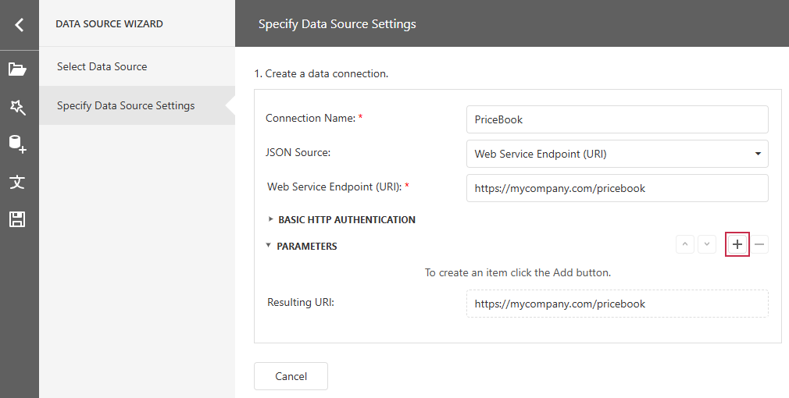Click 'Create a data connection' text
Image resolution: width=789 pixels, height=398 pixels.
pyautogui.click(x=321, y=73)
